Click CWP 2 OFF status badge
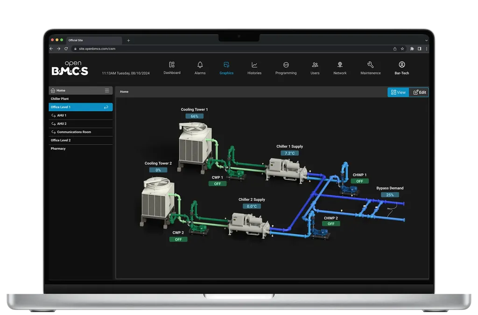Image resolution: width=478 pixels, height=315 pixels. coord(178,239)
